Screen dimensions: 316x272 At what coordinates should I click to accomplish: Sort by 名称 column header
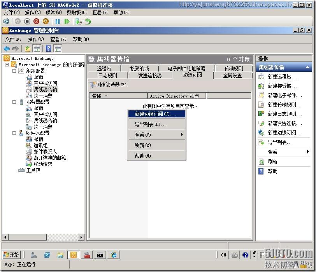118,96
